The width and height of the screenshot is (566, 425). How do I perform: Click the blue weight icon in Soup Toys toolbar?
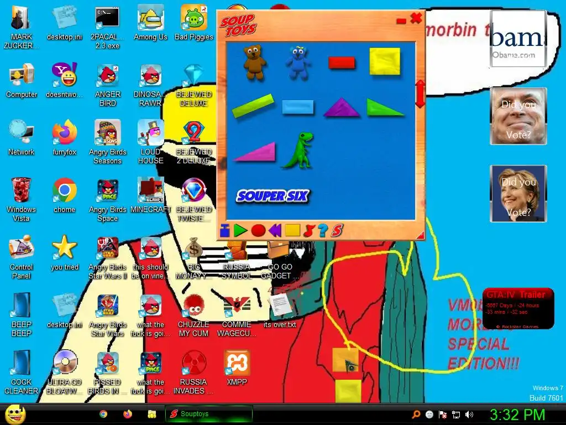pyautogui.click(x=224, y=230)
